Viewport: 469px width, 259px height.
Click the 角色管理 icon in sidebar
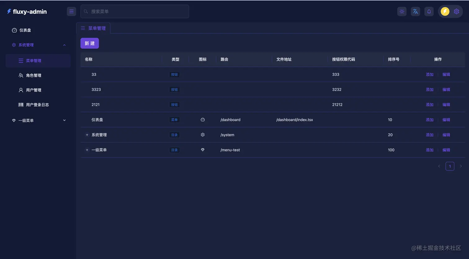tap(21, 75)
